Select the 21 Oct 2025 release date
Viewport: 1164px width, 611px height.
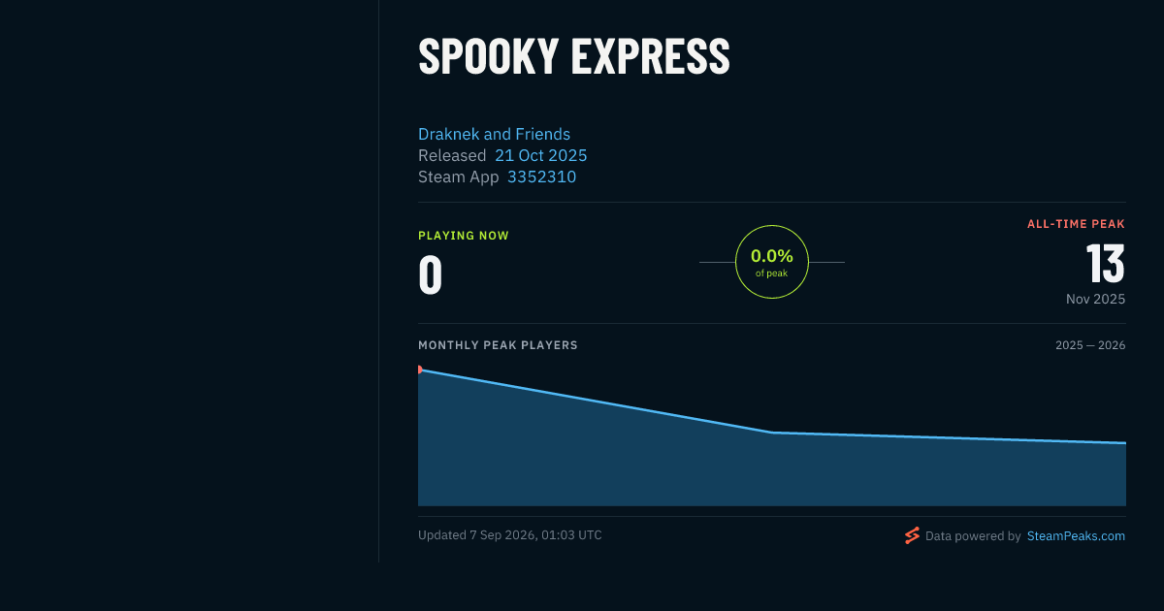(540, 155)
